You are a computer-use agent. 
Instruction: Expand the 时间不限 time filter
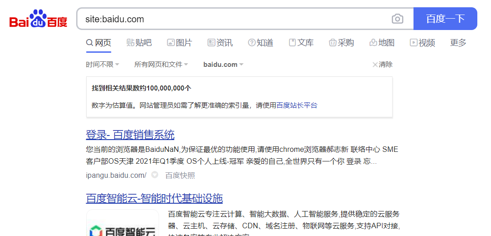103,65
